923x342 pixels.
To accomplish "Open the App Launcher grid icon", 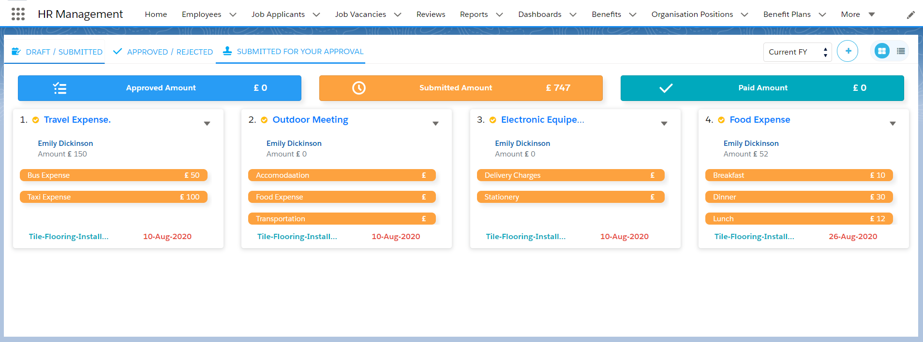I will [x=18, y=14].
